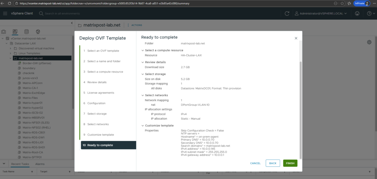Click the Matrix-SFTP01 VM icon

pyautogui.click(x=20, y=157)
